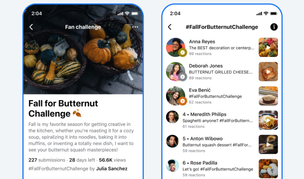Play Deborah Jones' grilled cheese video
304x179 pixels.
tap(268, 72)
